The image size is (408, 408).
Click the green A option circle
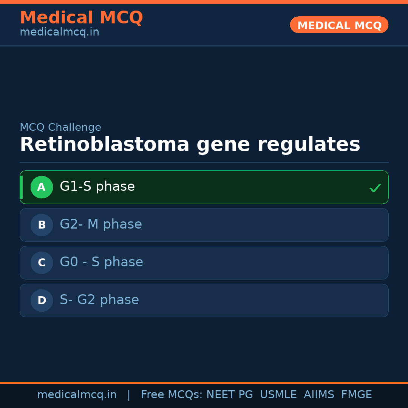point(42,187)
